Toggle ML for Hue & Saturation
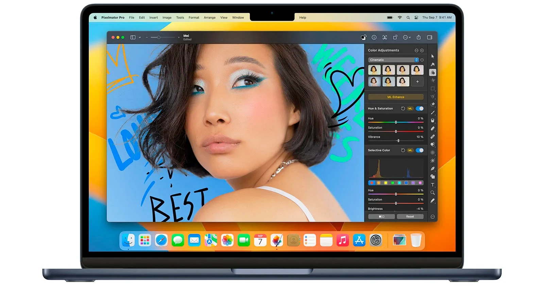Screen dimensions: 544x286 (410, 109)
